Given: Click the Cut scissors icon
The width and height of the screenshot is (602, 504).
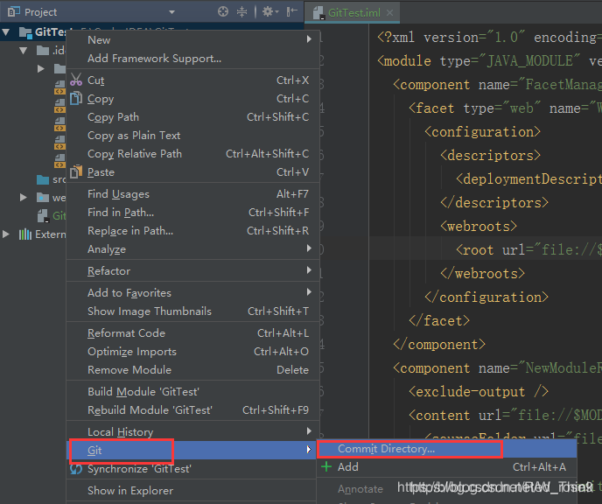Looking at the screenshot, I should (76, 80).
